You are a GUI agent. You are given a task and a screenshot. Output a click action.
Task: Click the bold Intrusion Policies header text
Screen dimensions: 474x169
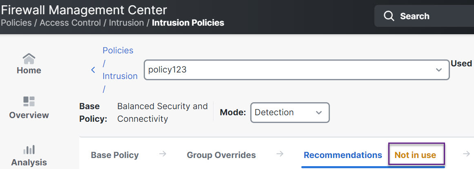188,23
